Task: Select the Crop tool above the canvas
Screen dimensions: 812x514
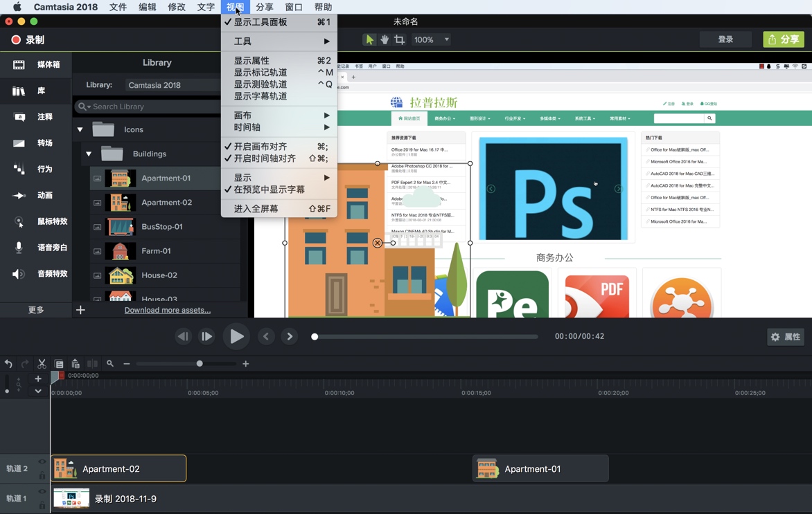Action: [x=398, y=39]
